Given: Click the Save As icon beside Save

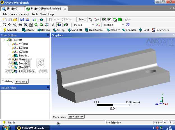Looking at the screenshot, I should [27, 20].
